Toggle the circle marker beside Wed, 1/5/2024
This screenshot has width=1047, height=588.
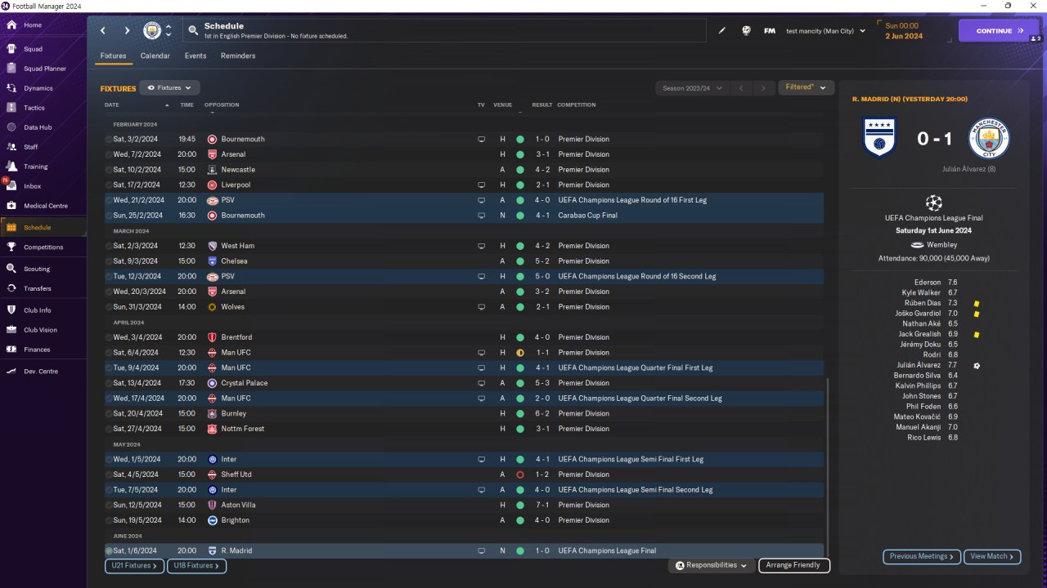point(109,460)
